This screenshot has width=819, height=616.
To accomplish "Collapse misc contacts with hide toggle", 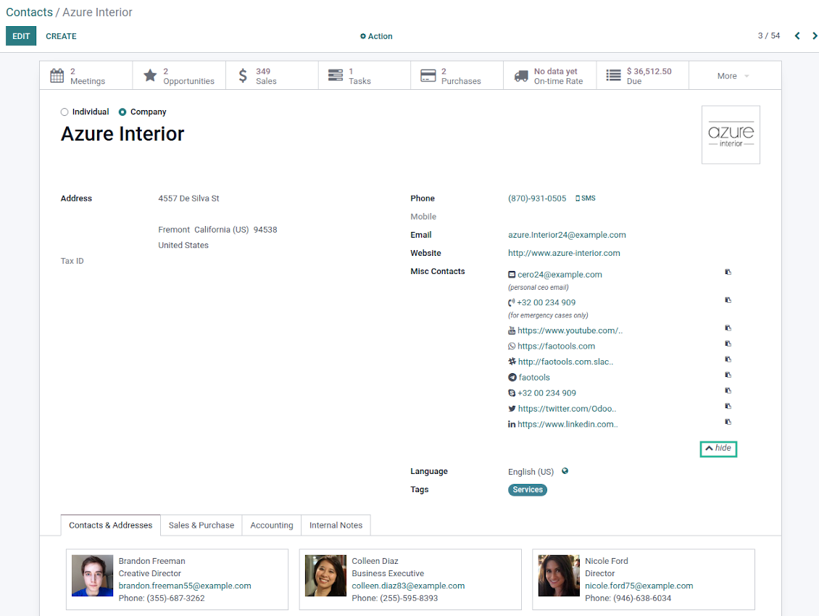I will click(x=718, y=449).
